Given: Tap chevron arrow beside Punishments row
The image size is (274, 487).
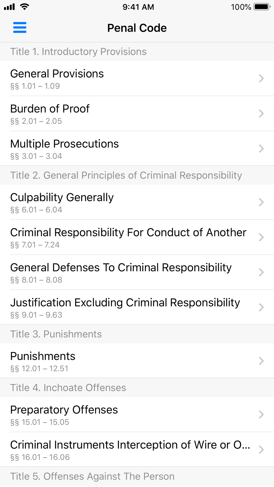Looking at the screenshot, I should pyautogui.click(x=261, y=361).
